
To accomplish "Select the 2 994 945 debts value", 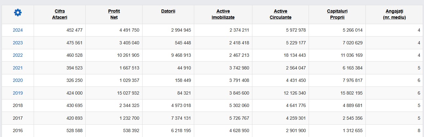I will pyautogui.click(x=181, y=30).
